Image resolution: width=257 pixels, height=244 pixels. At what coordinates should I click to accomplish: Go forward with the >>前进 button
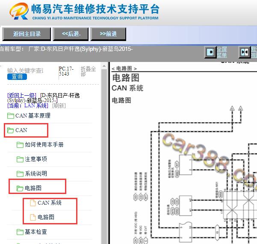click(108, 34)
